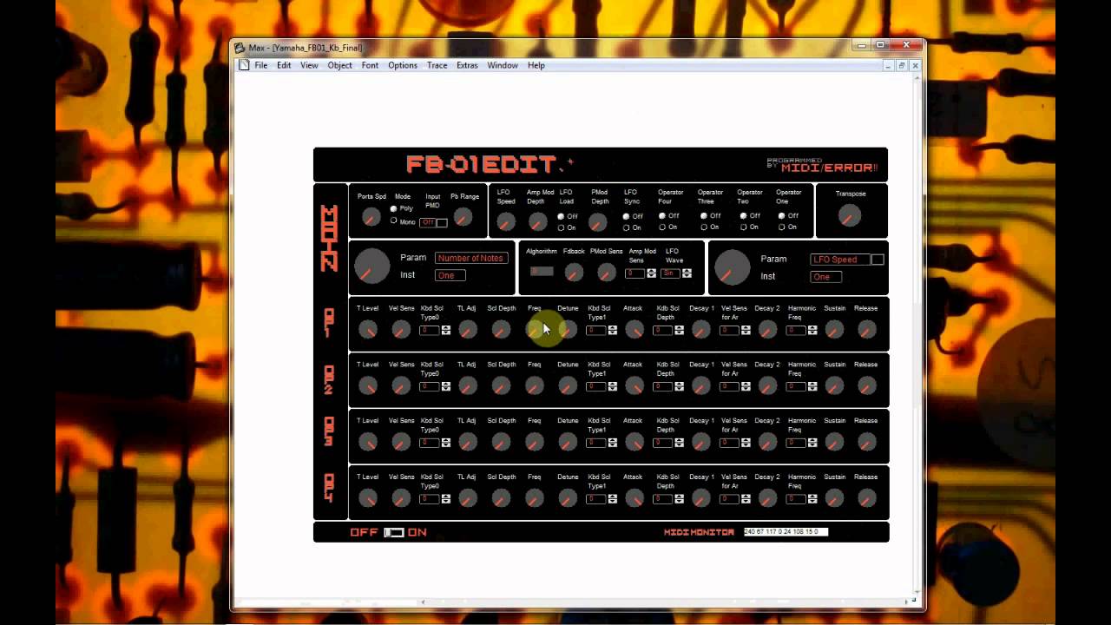The height and width of the screenshot is (625, 1111).
Task: Open the Help menu
Action: point(536,65)
